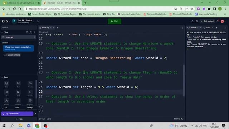Open console pane three-dot menu
This screenshot has height=129, width=229.
pos(226,28)
